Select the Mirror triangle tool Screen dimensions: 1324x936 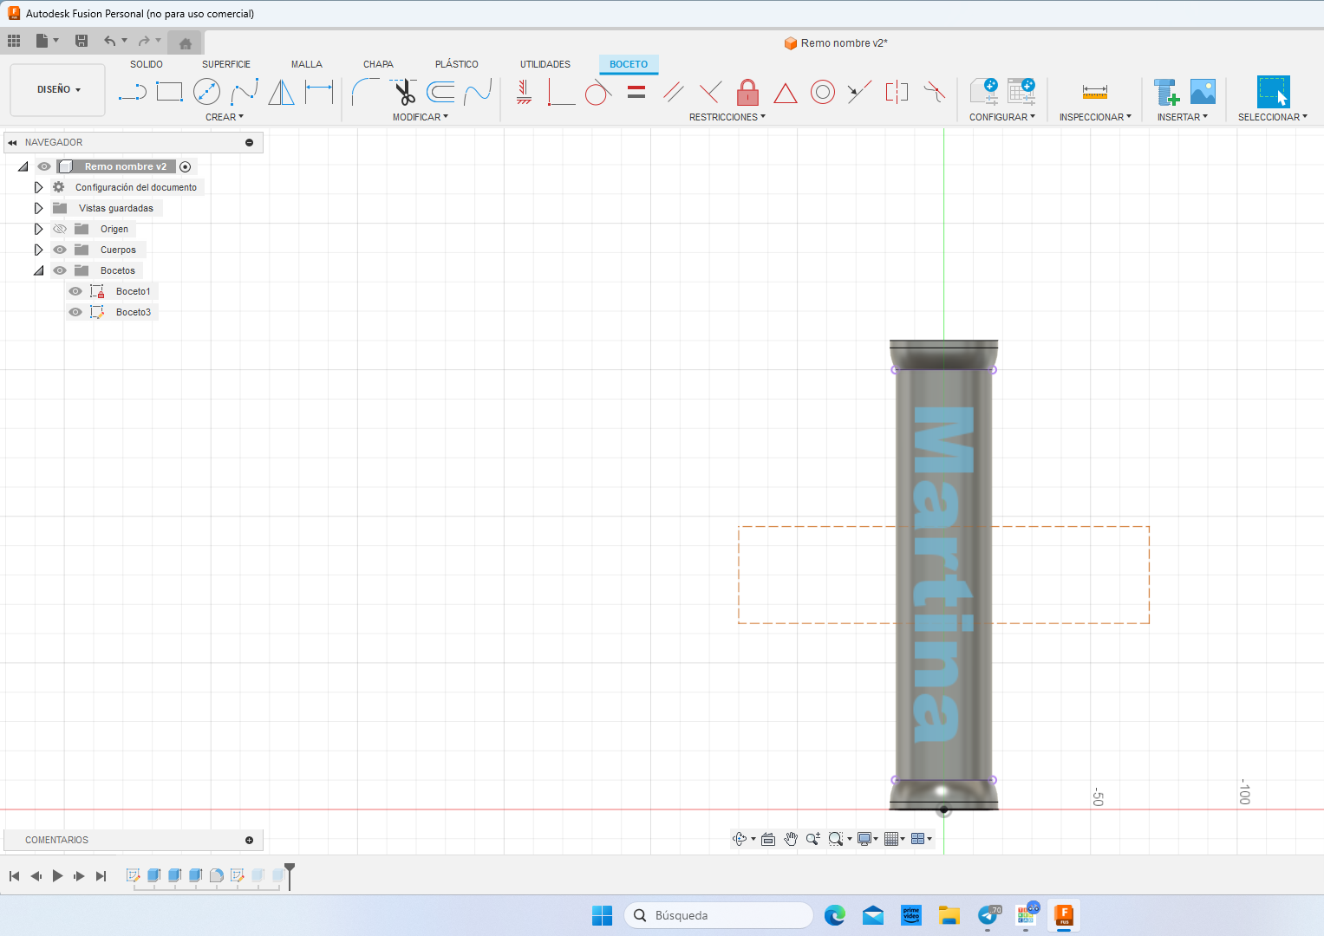[x=281, y=92]
